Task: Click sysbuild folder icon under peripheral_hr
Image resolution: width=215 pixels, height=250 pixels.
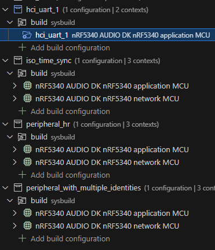Action: tap(22, 137)
